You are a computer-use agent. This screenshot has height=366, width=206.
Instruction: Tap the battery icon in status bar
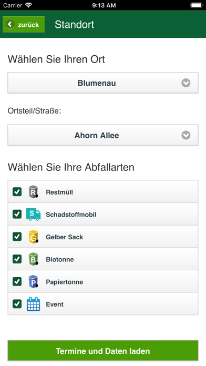tap(197, 5)
